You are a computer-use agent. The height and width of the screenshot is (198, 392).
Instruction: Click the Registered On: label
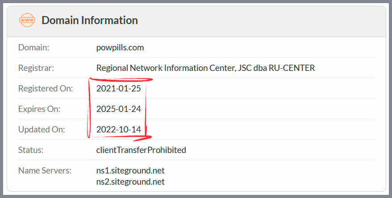[46, 88]
